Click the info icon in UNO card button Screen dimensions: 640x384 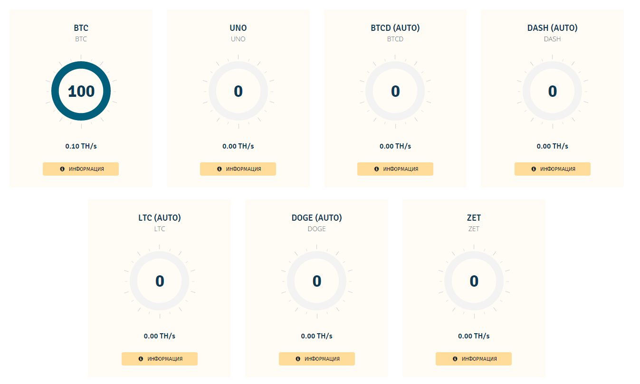[220, 169]
